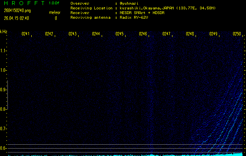Click the 0241 time marker
This screenshot has width=246, height=156.
(25, 34)
